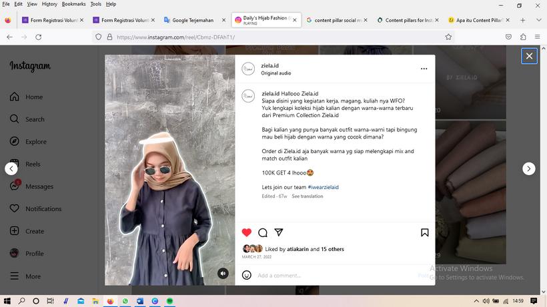Screen dimensions: 547x307
Task: Open Explore in Instagram sidebar
Action: point(28,142)
